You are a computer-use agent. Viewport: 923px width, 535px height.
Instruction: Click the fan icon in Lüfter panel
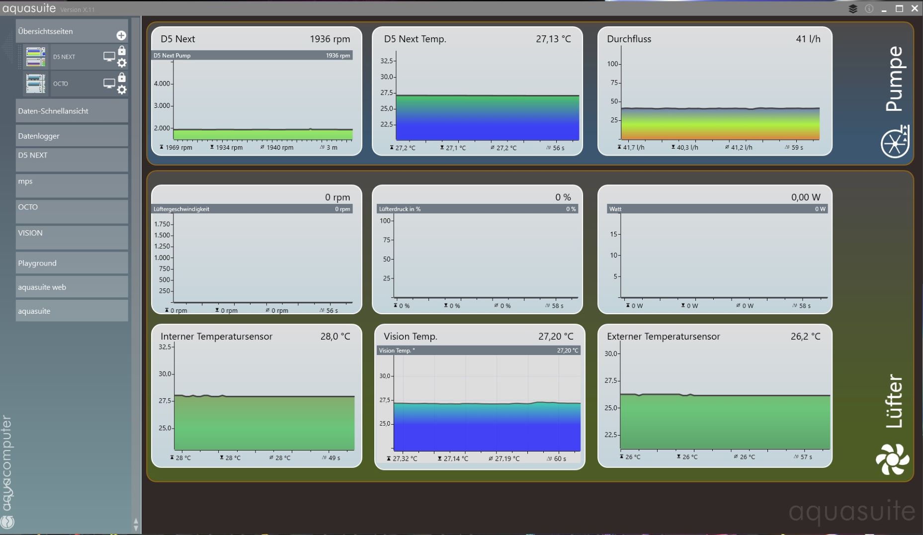892,459
